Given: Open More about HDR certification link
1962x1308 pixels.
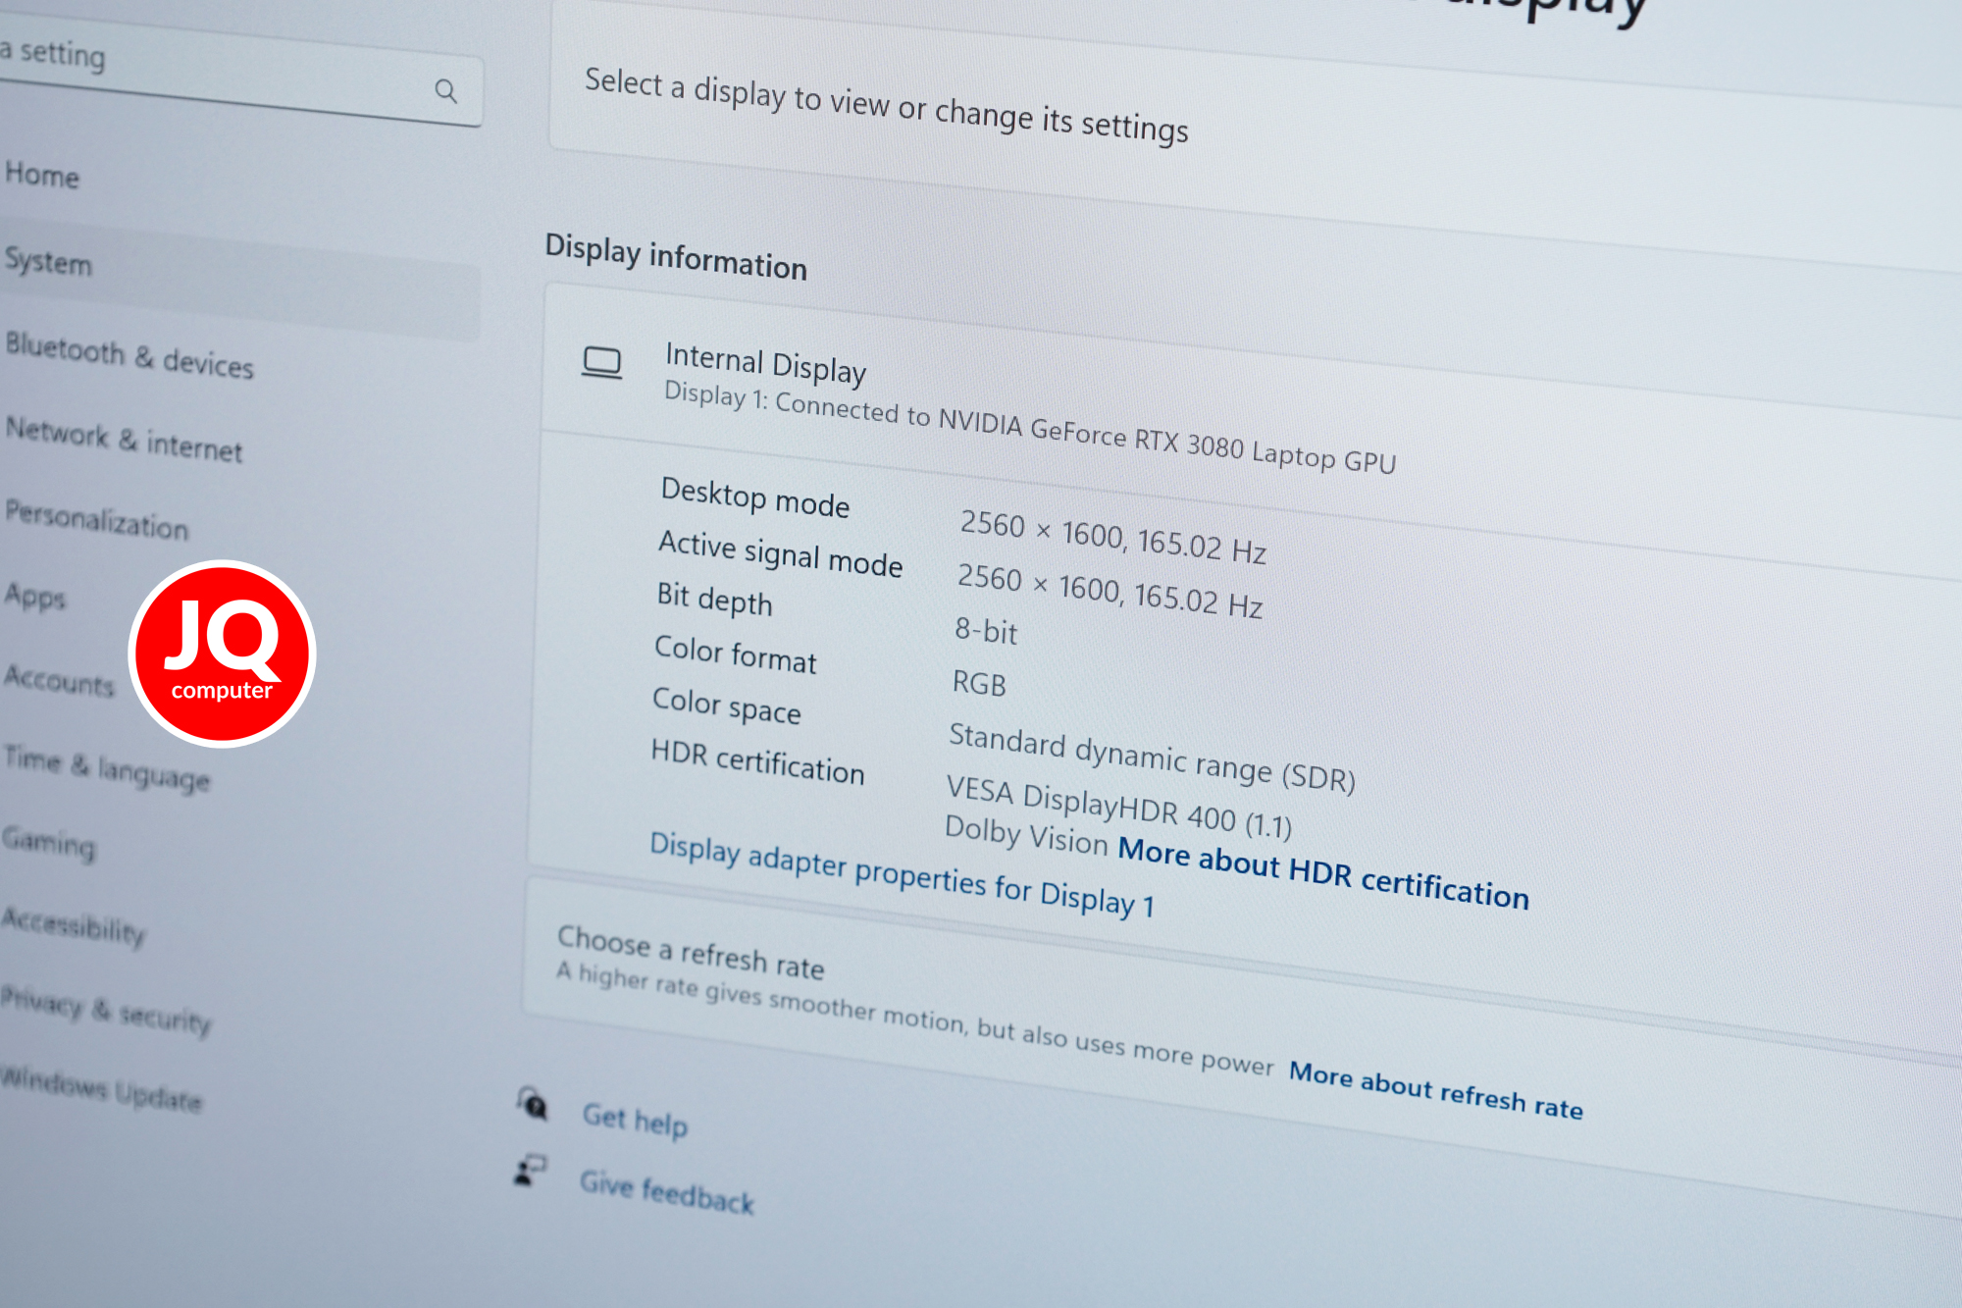Looking at the screenshot, I should pos(1323,871).
